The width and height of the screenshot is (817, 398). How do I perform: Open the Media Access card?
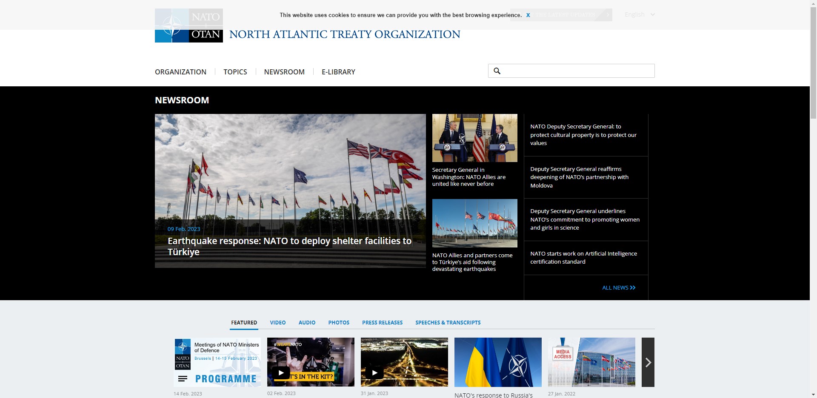click(591, 362)
